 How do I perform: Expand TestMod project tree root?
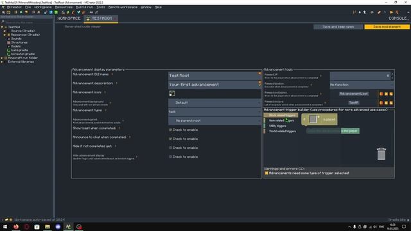(2, 27)
